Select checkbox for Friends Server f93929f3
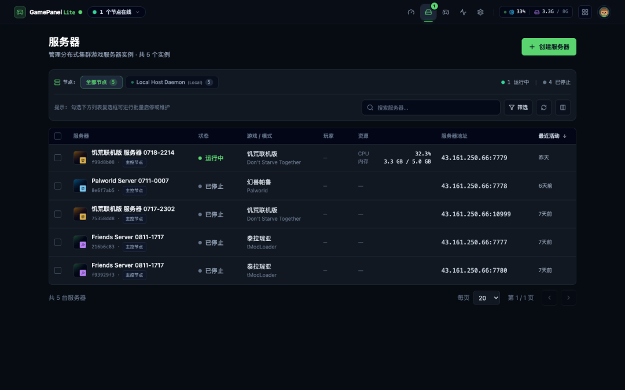The width and height of the screenshot is (625, 390). 58,270
